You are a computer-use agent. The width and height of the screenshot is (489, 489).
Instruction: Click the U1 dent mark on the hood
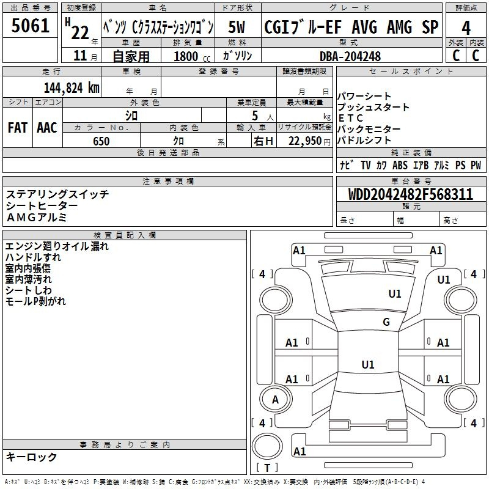click(x=395, y=294)
